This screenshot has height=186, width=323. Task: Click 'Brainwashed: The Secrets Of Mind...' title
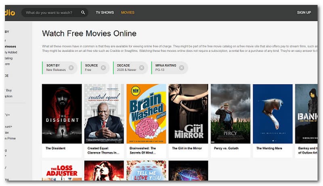click(143, 150)
